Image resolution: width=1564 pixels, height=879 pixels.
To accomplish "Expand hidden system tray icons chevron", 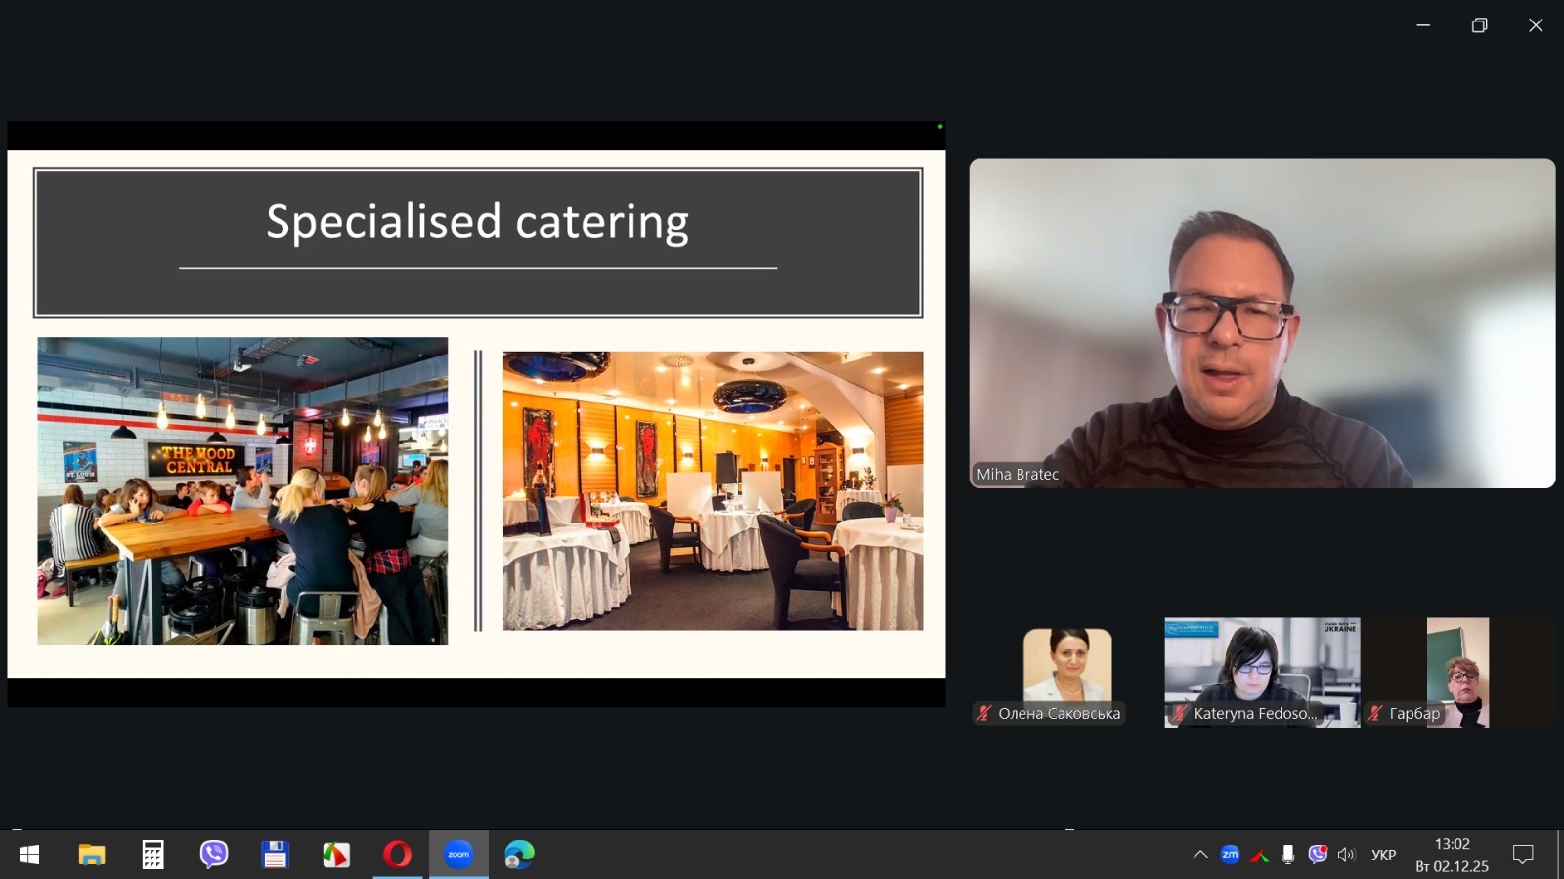I will click(1200, 855).
